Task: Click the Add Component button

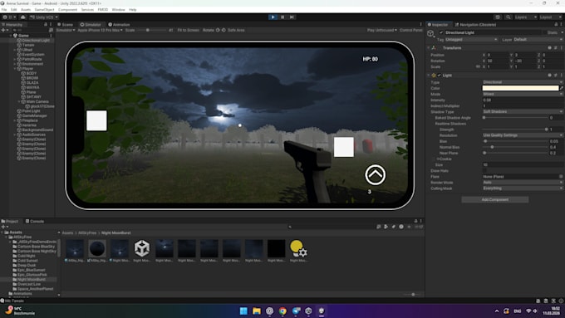Action: click(494, 199)
